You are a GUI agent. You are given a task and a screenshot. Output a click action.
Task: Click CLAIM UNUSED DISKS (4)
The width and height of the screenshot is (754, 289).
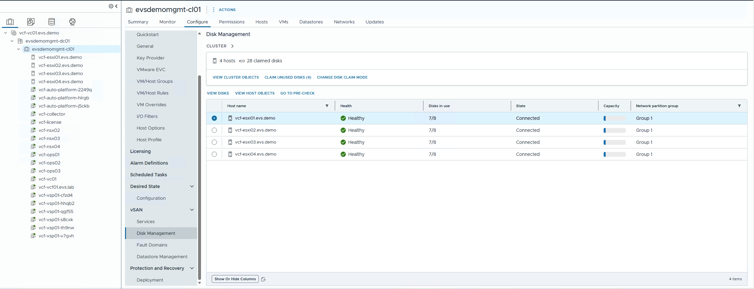coord(288,77)
